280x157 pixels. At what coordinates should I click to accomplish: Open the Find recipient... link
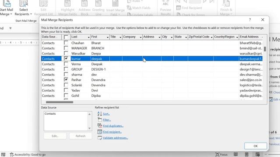pyautogui.click(x=112, y=132)
